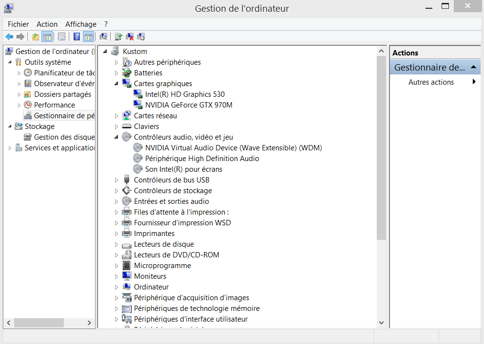
Task: Click the device list scroll up arrow
Action: pyautogui.click(x=382, y=51)
